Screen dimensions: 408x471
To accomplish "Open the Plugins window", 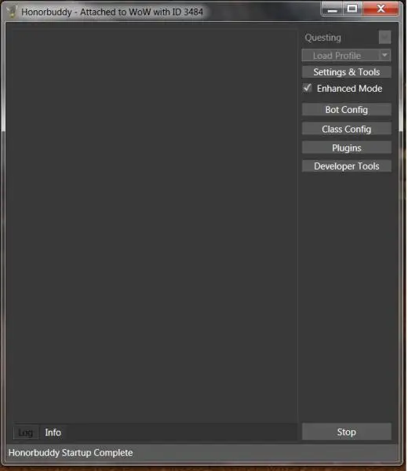I will [x=347, y=148].
